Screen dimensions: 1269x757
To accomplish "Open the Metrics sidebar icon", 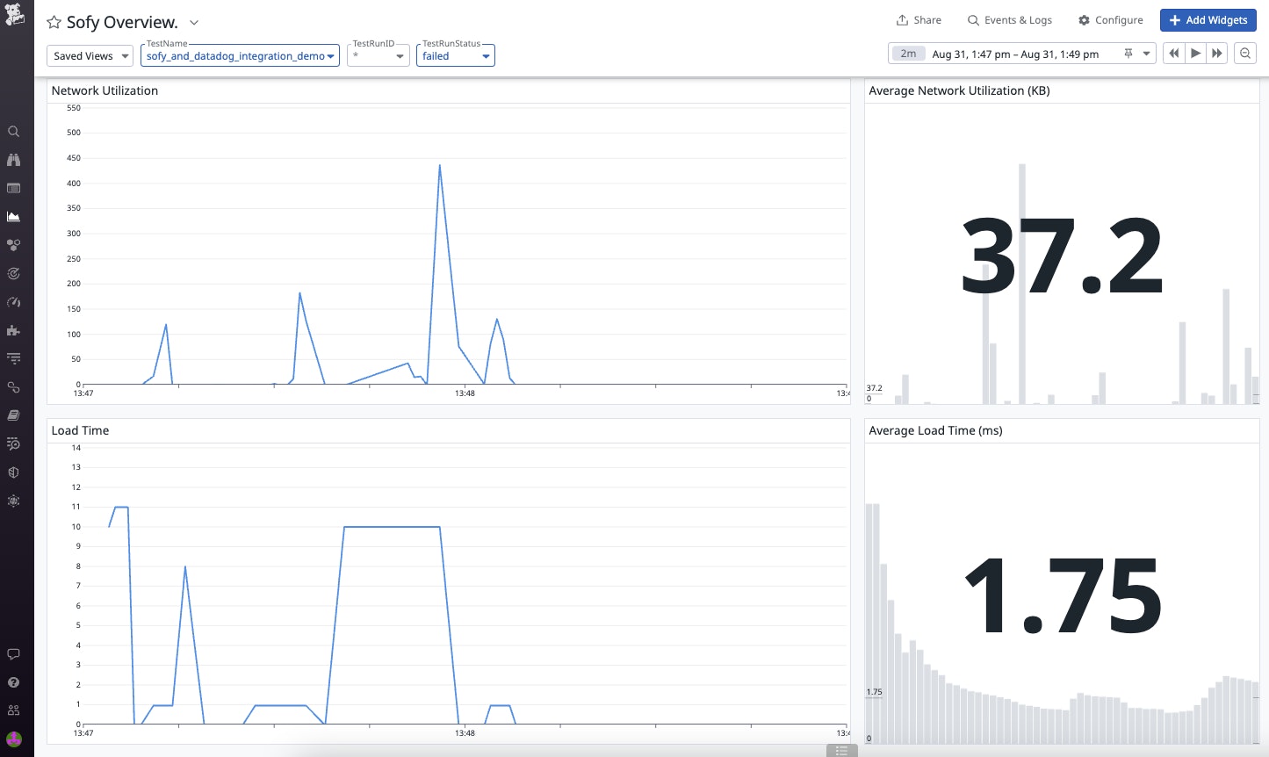I will coord(13,216).
